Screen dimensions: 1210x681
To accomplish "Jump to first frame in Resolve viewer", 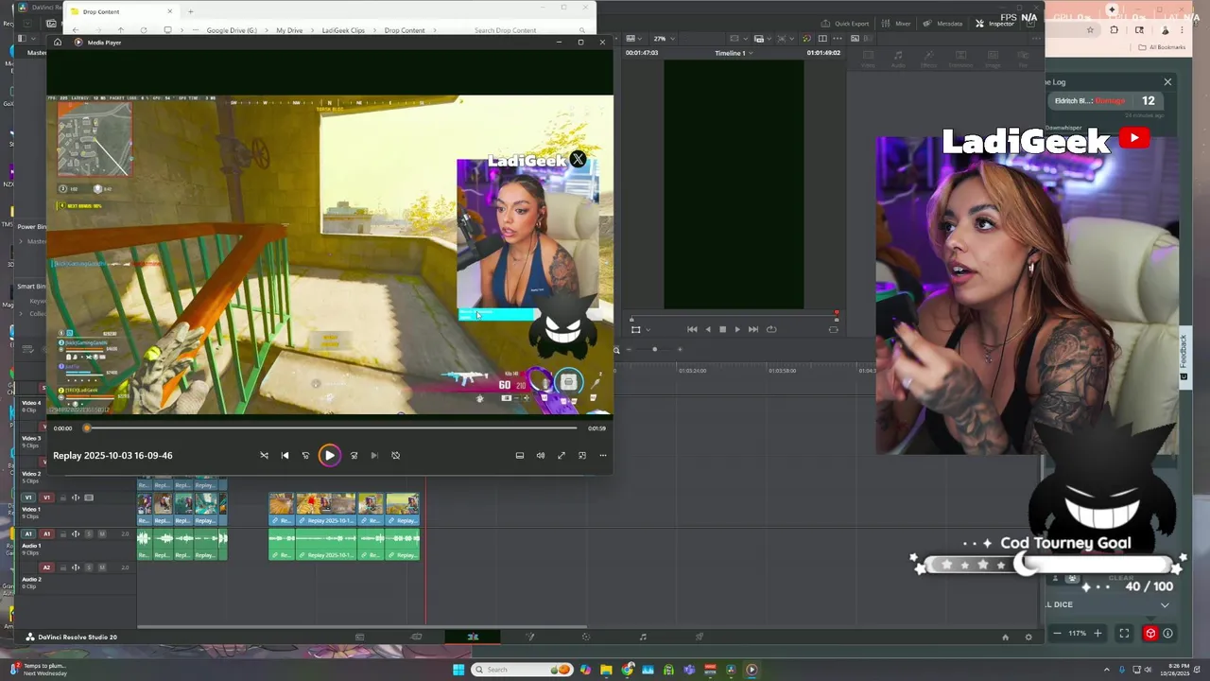I will point(692,329).
